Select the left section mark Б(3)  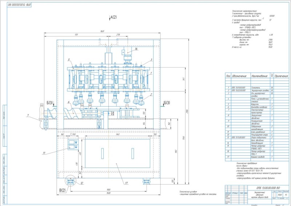pyautogui.click(x=49, y=103)
